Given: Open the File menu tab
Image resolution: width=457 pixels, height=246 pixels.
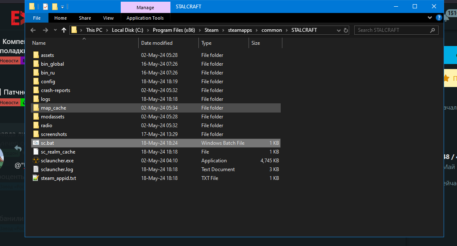Looking at the screenshot, I should tap(37, 18).
